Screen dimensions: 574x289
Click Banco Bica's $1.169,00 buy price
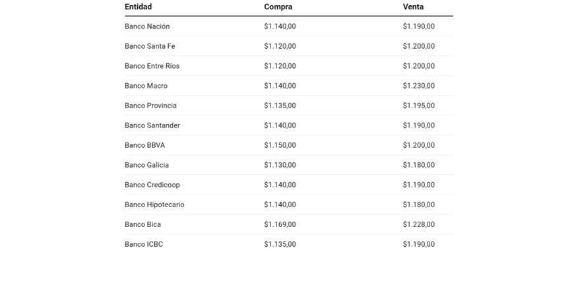[x=280, y=224]
